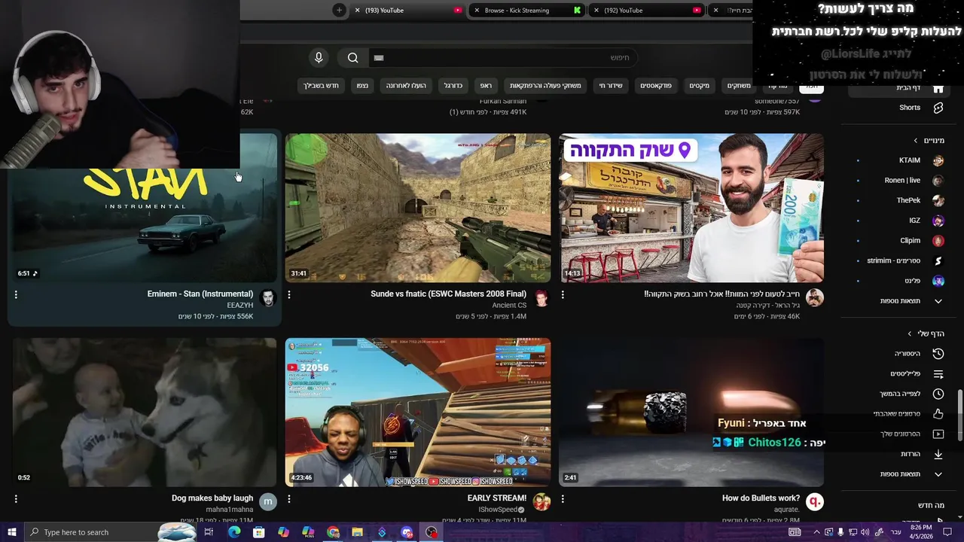Click the liked videos thumbs-up icon

tap(938, 414)
